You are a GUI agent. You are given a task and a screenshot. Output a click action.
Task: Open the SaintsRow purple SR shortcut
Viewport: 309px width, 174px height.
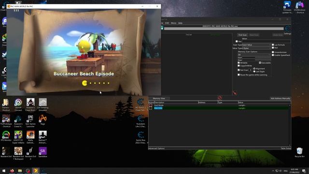(x=43, y=152)
